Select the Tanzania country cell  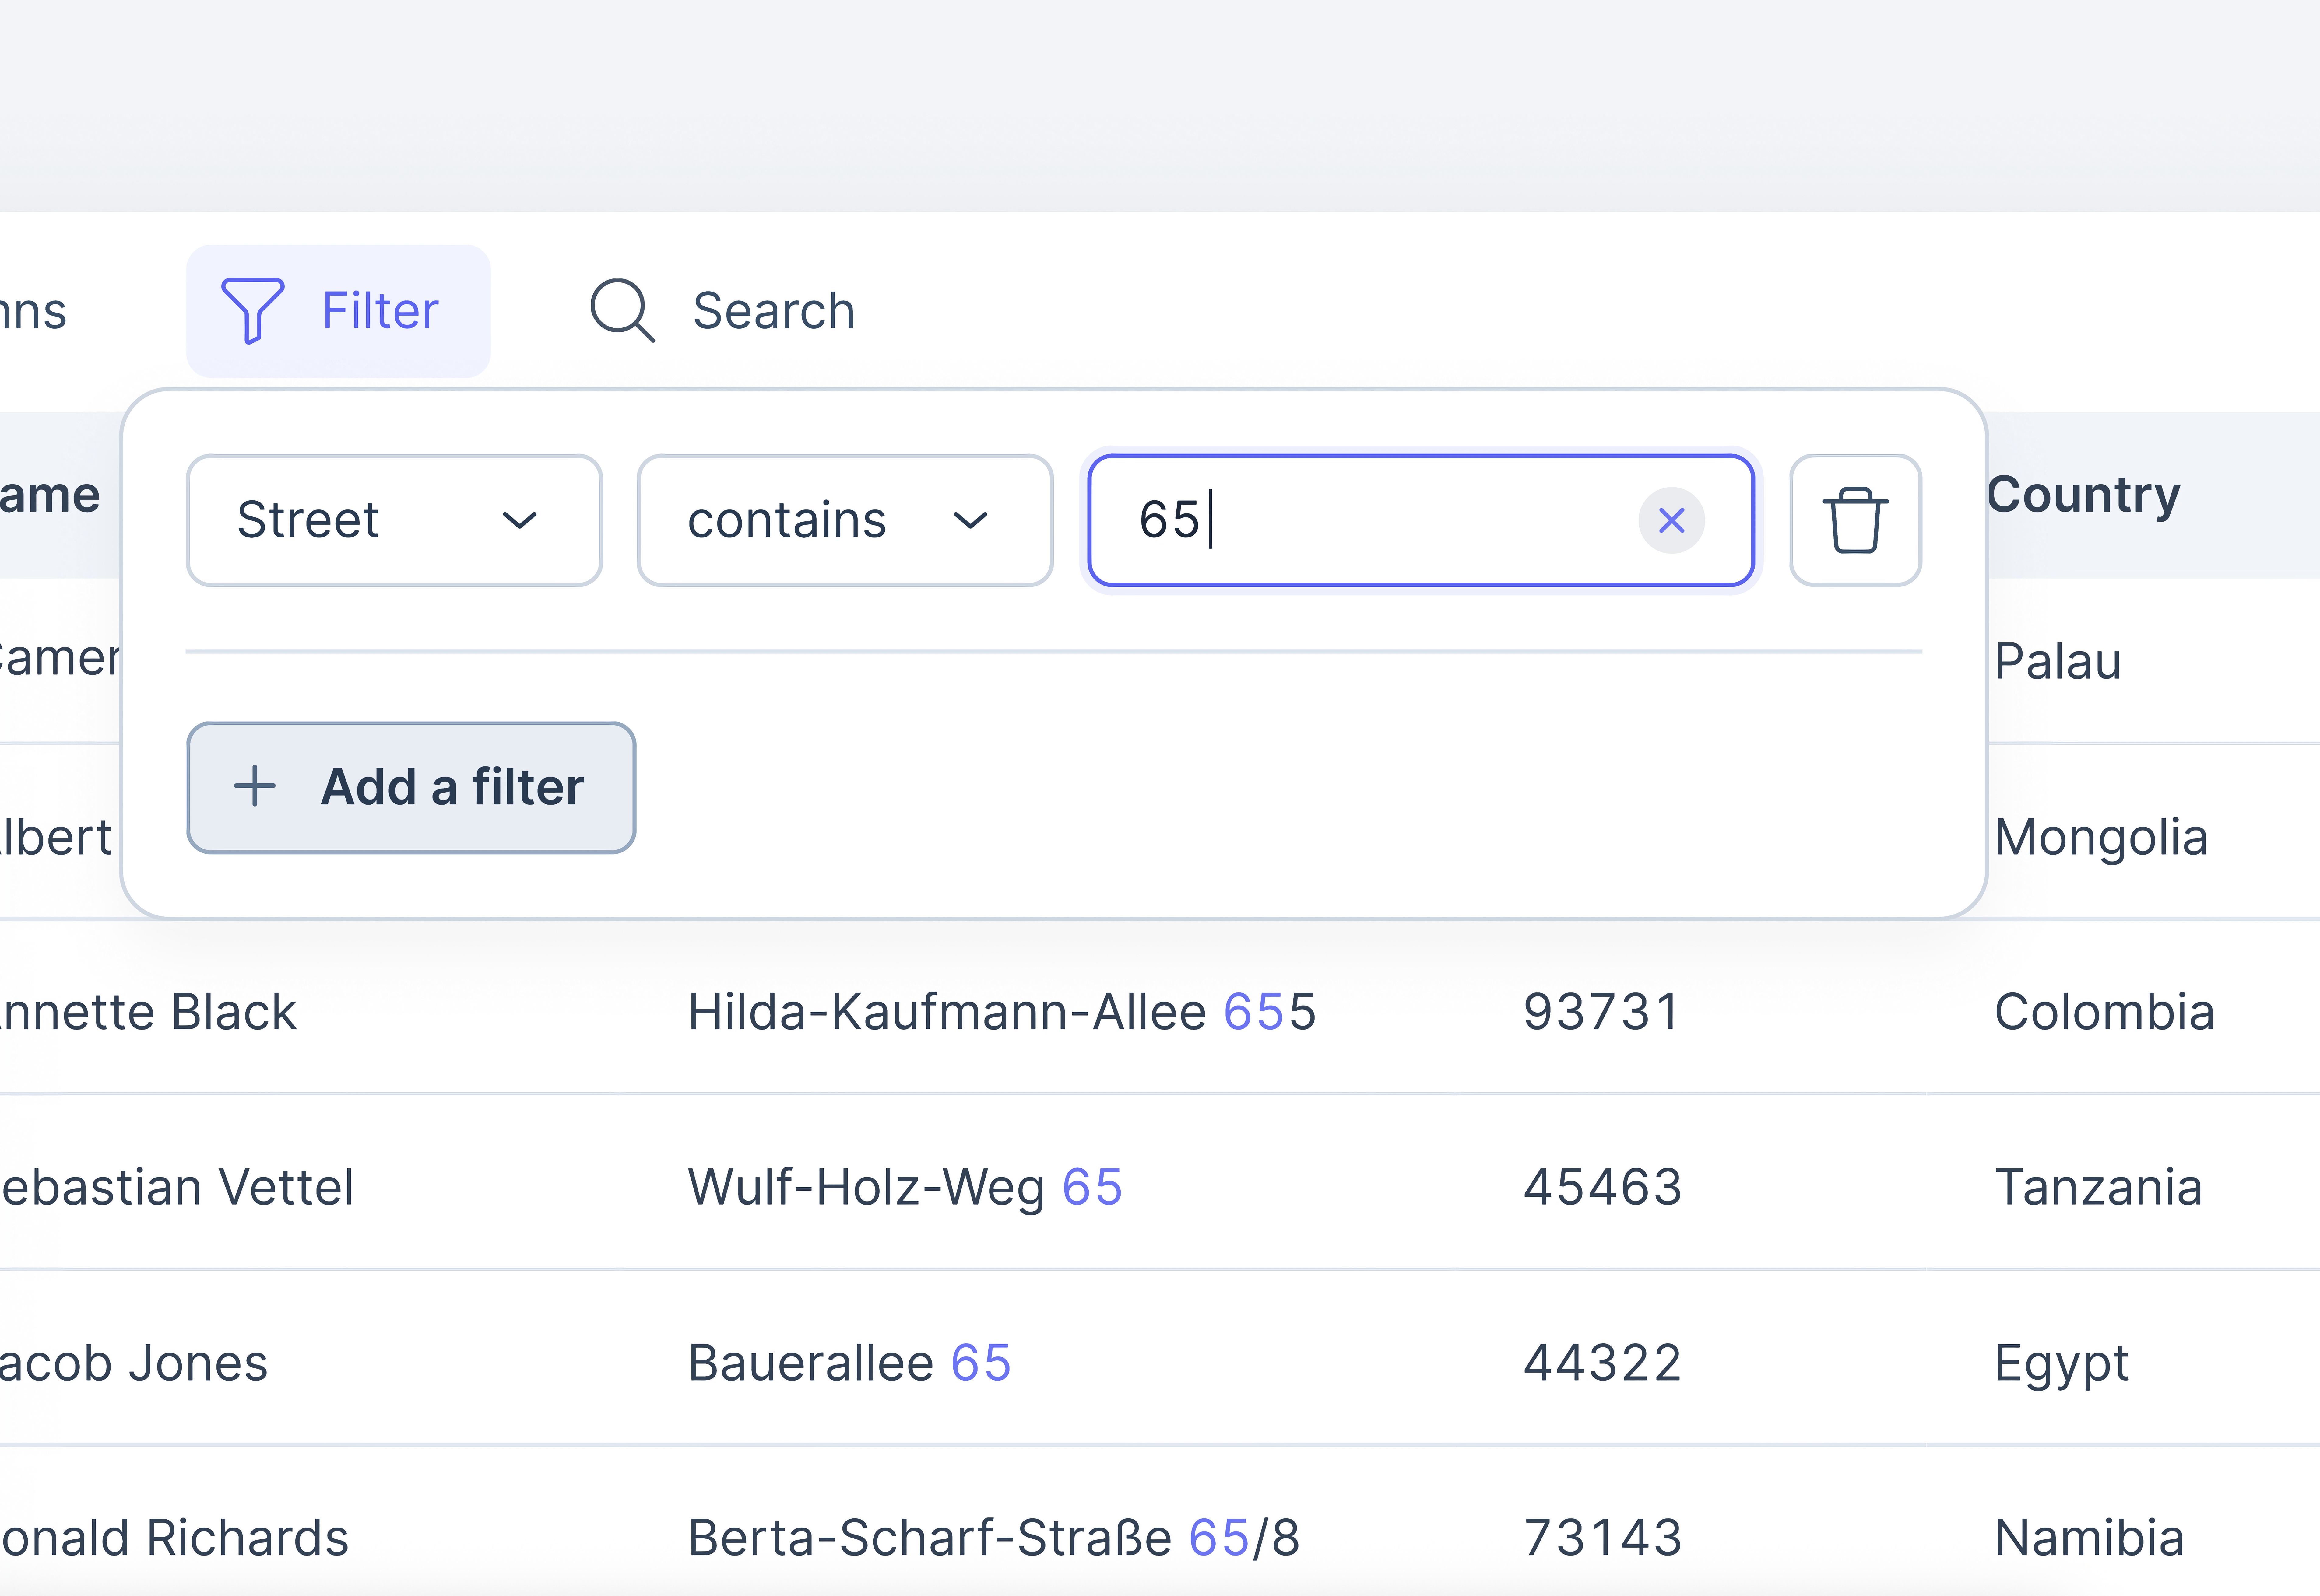point(2098,1187)
